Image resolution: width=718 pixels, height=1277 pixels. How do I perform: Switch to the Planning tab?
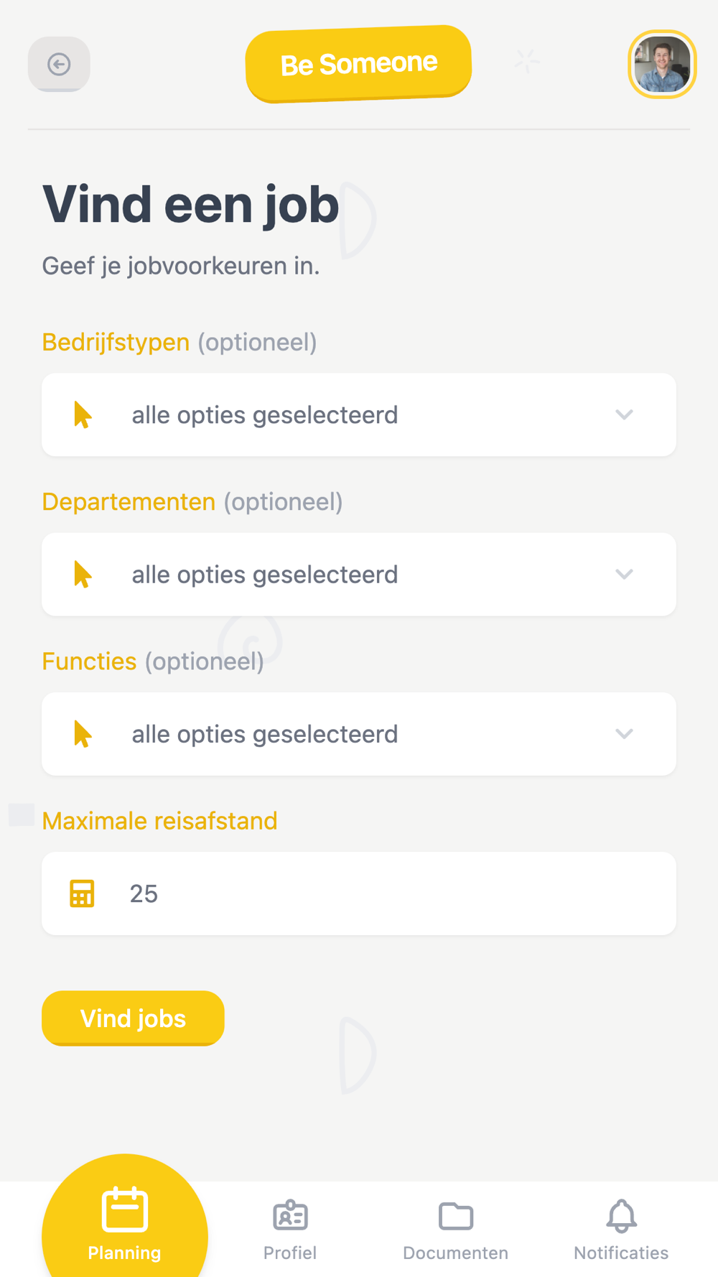pyautogui.click(x=124, y=1253)
